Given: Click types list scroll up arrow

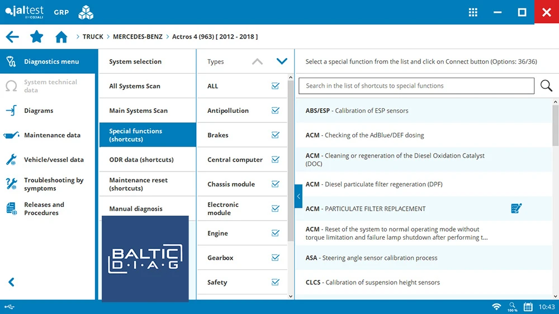Looking at the screenshot, I should pyautogui.click(x=291, y=77).
